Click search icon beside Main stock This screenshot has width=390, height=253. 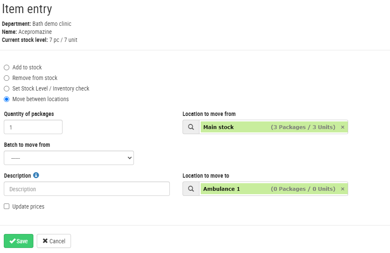tap(191, 127)
